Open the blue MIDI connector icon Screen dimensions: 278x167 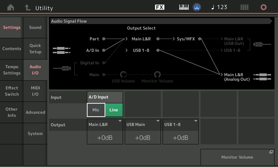(197, 7)
